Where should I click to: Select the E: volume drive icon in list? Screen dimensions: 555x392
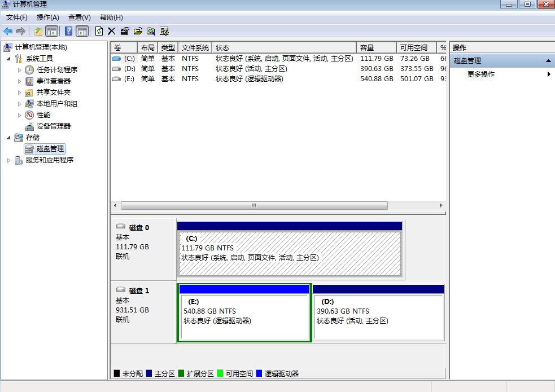pos(116,79)
